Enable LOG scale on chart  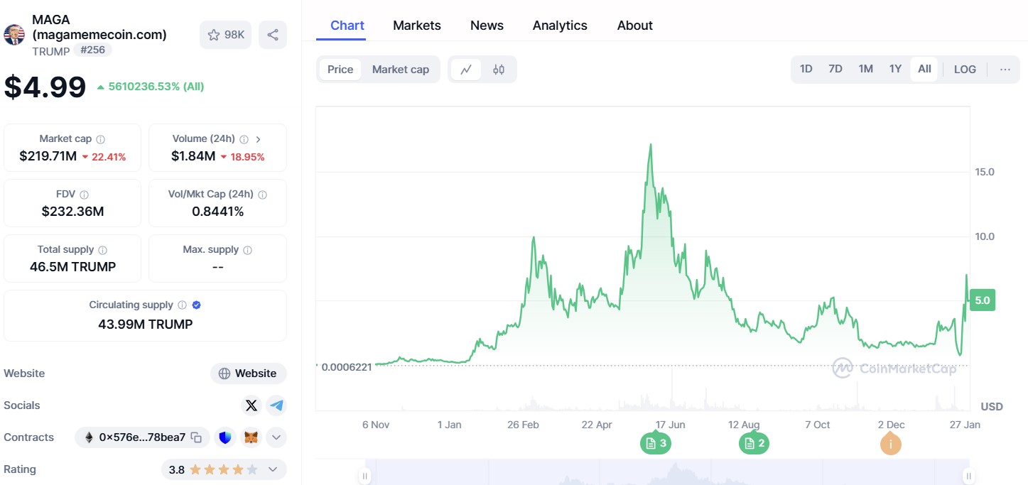click(x=965, y=70)
